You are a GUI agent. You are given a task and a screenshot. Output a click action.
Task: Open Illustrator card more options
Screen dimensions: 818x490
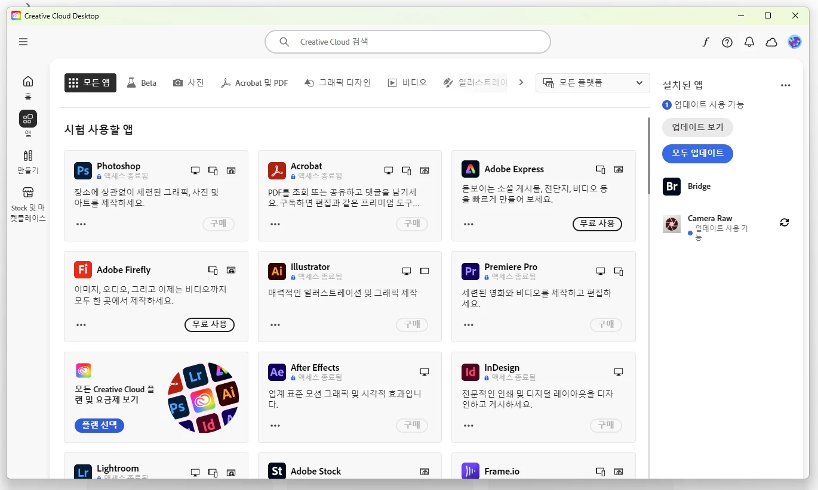coord(275,325)
